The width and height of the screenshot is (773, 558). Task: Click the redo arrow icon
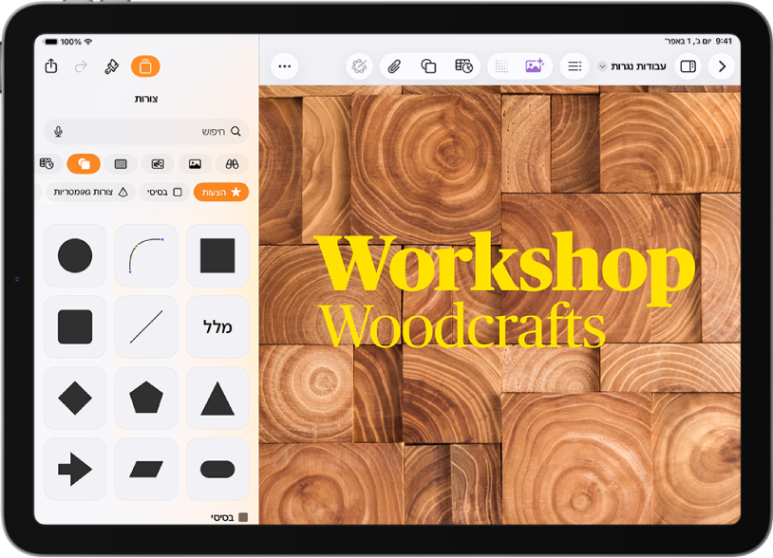[x=81, y=66]
